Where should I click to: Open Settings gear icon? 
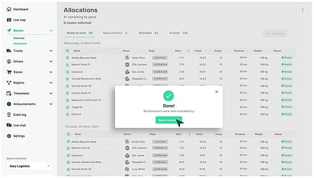tap(9, 136)
